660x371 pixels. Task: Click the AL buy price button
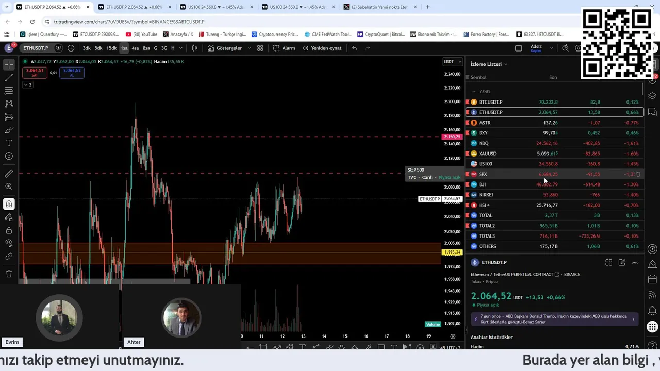point(72,73)
